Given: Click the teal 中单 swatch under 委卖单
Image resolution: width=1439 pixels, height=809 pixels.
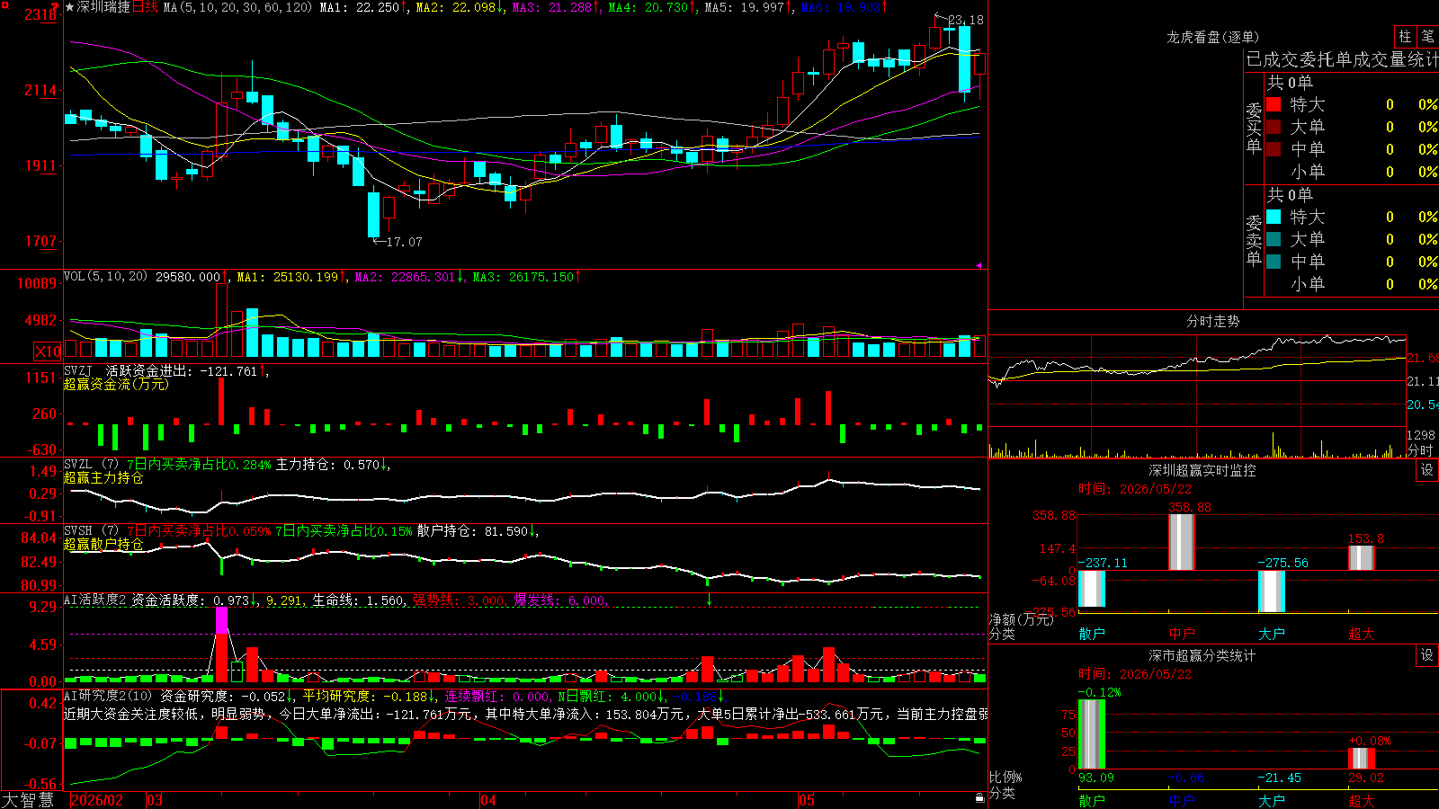Looking at the screenshot, I should pos(1274,262).
